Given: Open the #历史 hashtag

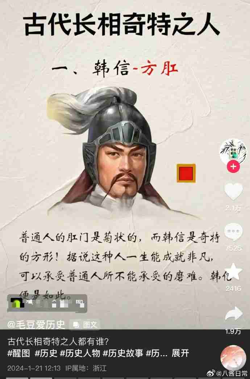Looking at the screenshot, I should click(x=46, y=353).
